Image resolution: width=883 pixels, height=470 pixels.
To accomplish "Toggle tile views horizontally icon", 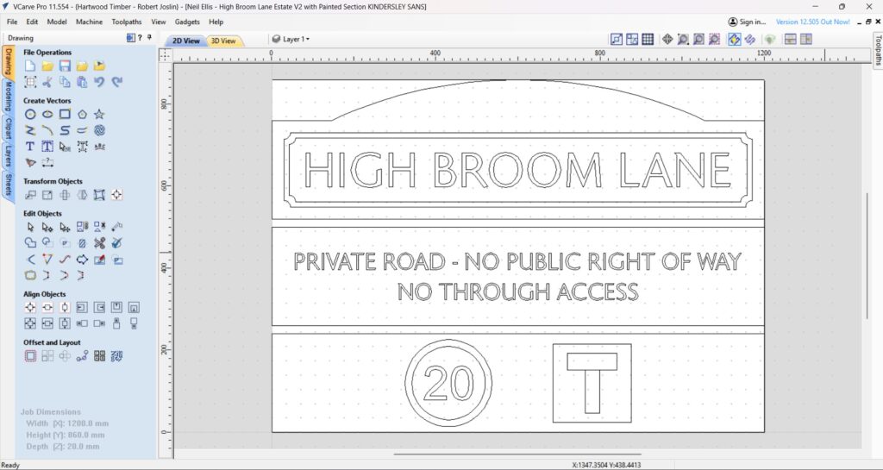I will [790, 39].
